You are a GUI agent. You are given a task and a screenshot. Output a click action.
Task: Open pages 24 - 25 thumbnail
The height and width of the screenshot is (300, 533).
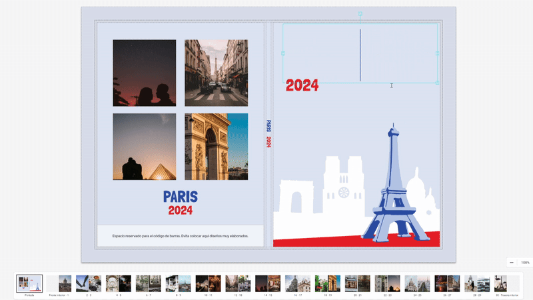click(418, 284)
